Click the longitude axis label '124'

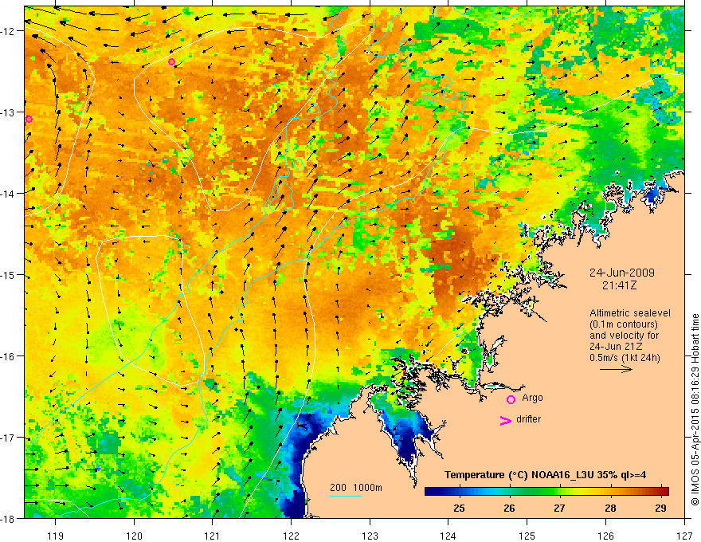tap(448, 536)
